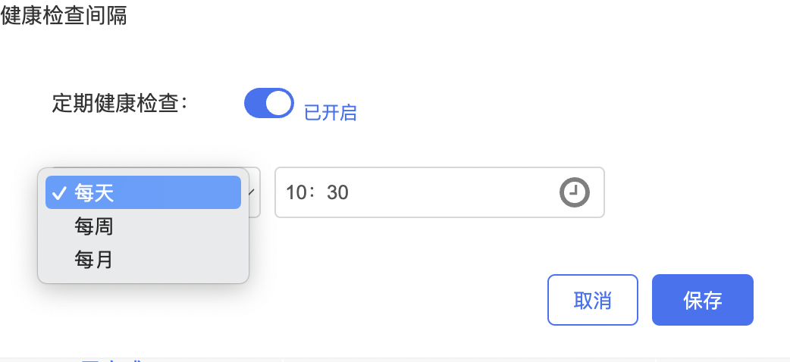Viewport: 790px width, 362px height.
Task: Save settings with the 保存 button
Action: [702, 300]
